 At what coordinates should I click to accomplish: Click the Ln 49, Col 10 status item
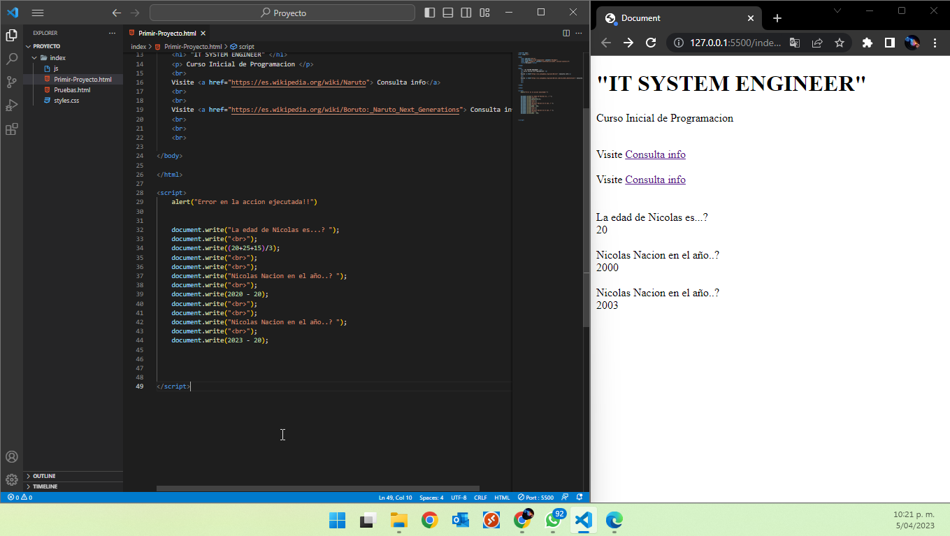tap(395, 498)
